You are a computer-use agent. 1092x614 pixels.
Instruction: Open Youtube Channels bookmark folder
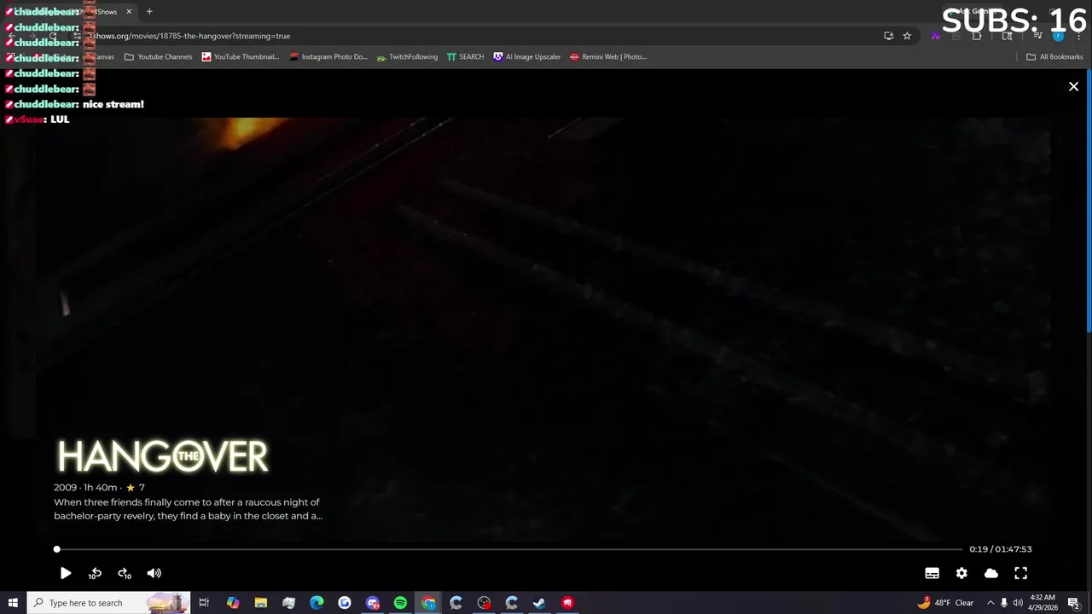(x=159, y=57)
